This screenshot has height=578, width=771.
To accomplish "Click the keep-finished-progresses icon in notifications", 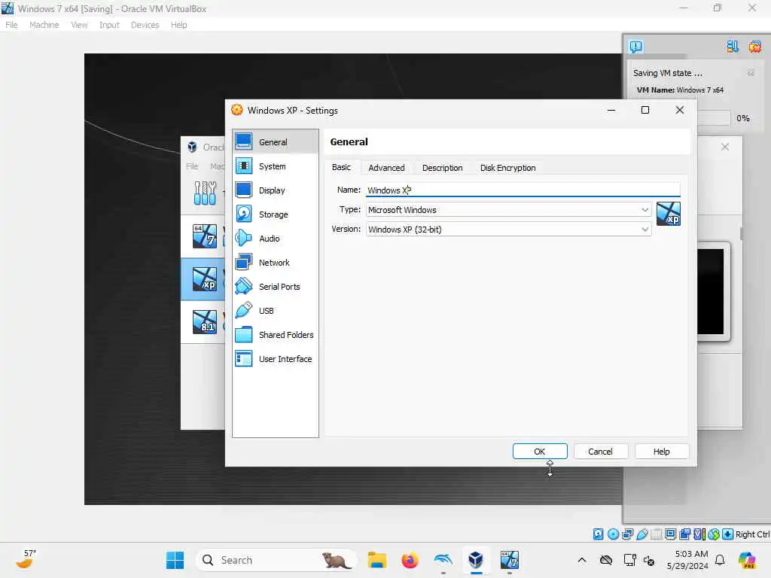I will [x=733, y=47].
